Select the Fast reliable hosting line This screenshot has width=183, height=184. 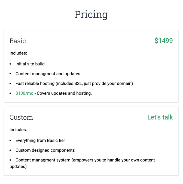point(74,84)
